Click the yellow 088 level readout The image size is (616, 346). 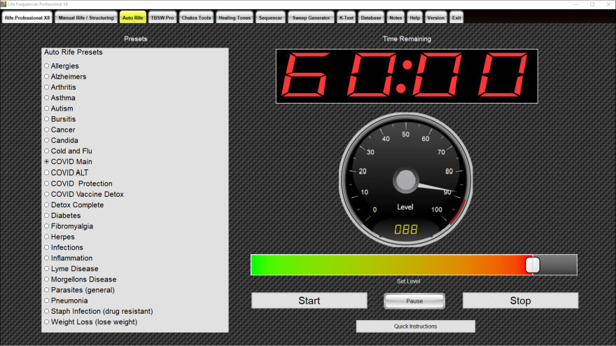[x=406, y=230]
